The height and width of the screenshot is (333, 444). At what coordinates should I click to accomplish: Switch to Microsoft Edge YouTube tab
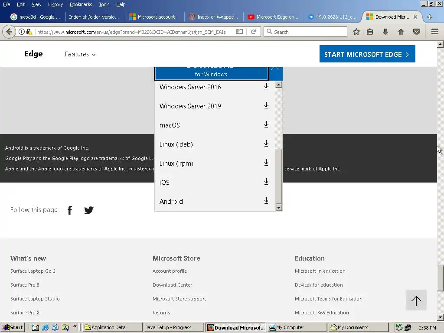click(273, 17)
